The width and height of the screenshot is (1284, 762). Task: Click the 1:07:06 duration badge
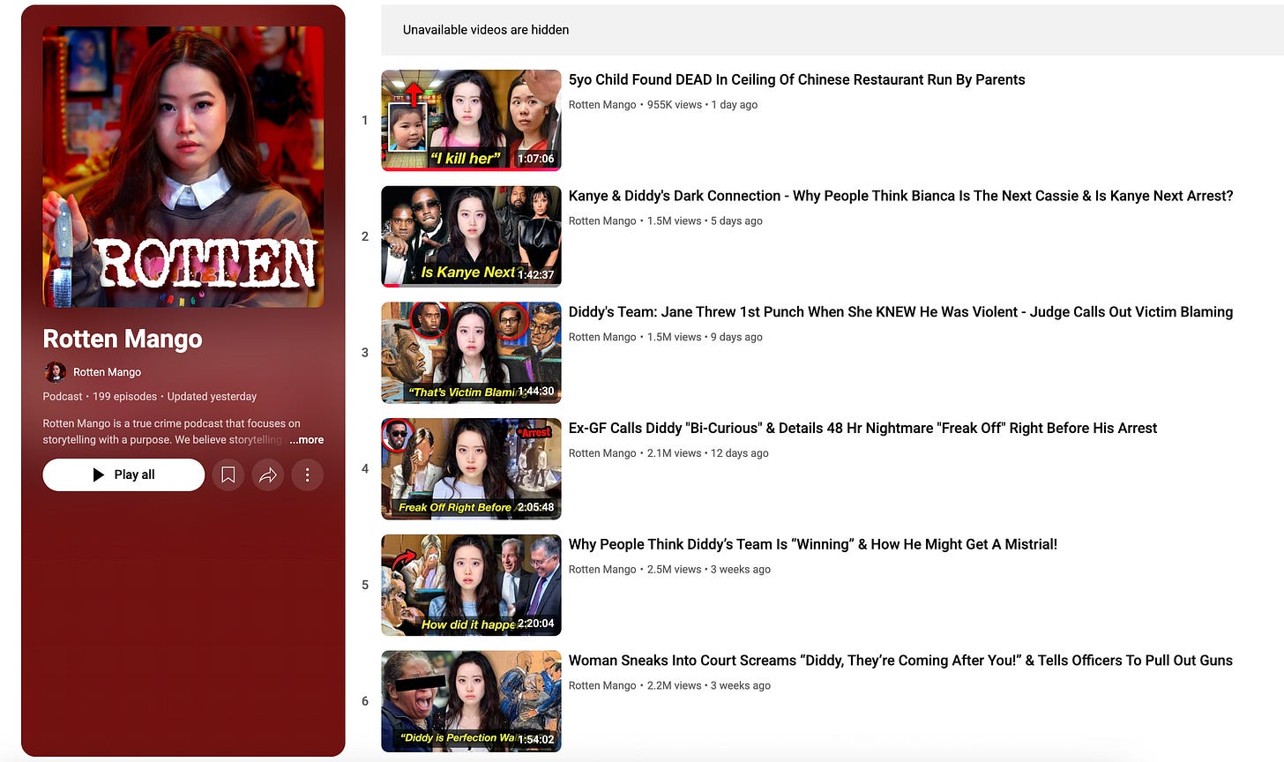click(x=536, y=159)
